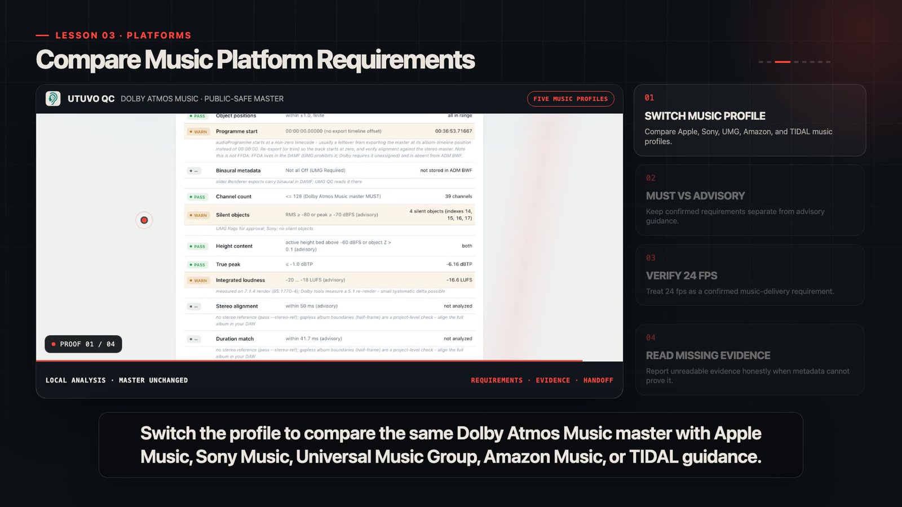The width and height of the screenshot is (902, 507).
Task: Click the 'Duration match' row label
Action: tap(235, 339)
